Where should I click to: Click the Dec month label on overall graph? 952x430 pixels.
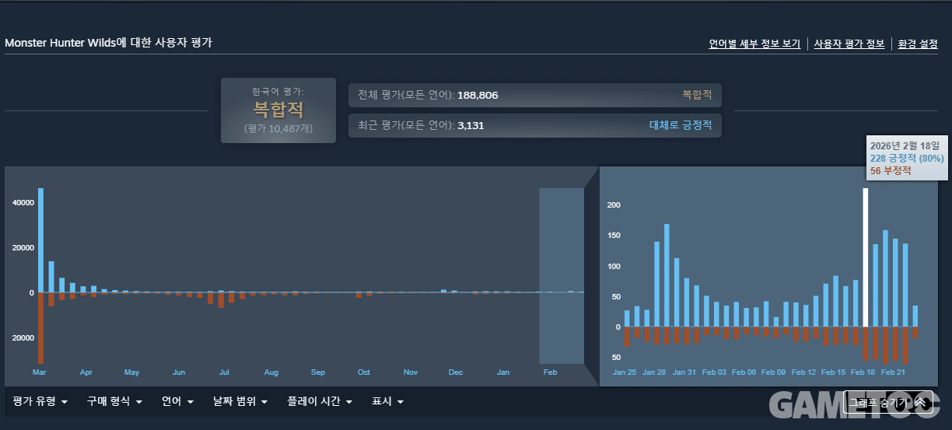pos(456,372)
